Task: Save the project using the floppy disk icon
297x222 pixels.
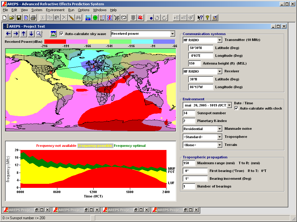Action: 19,18
